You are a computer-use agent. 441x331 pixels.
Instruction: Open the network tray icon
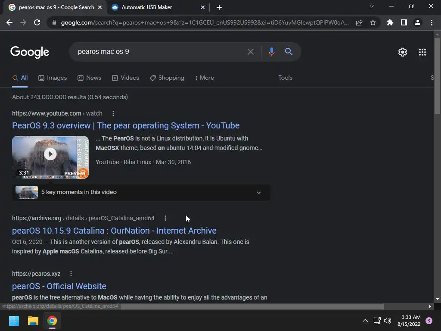[377, 321]
